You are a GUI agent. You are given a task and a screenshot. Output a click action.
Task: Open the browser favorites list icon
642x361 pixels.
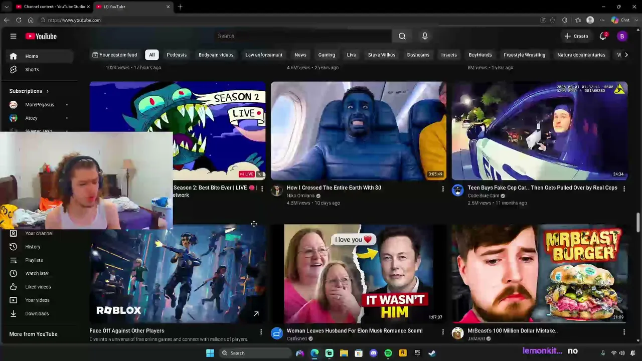pos(578,20)
